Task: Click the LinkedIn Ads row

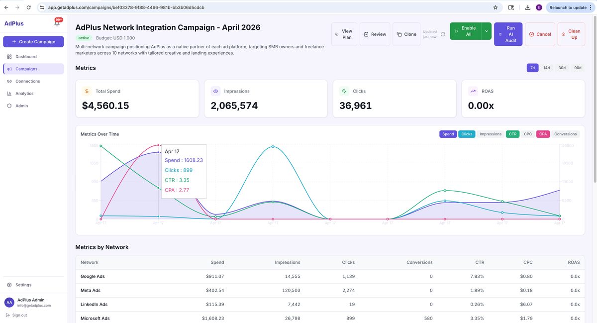Action: tap(330, 304)
